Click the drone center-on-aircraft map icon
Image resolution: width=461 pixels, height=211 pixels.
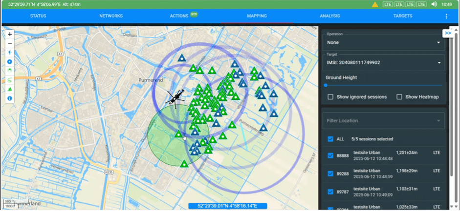(10, 53)
